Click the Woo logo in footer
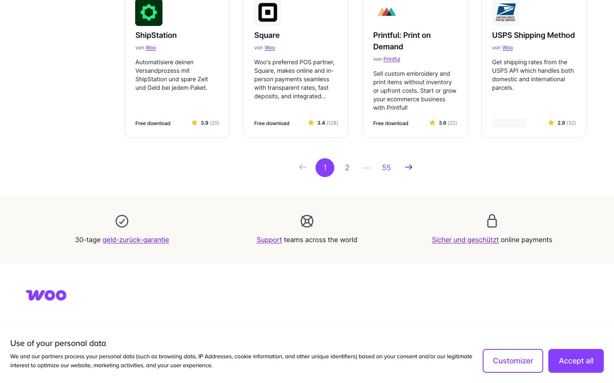This screenshot has height=383, width=614. [46, 295]
